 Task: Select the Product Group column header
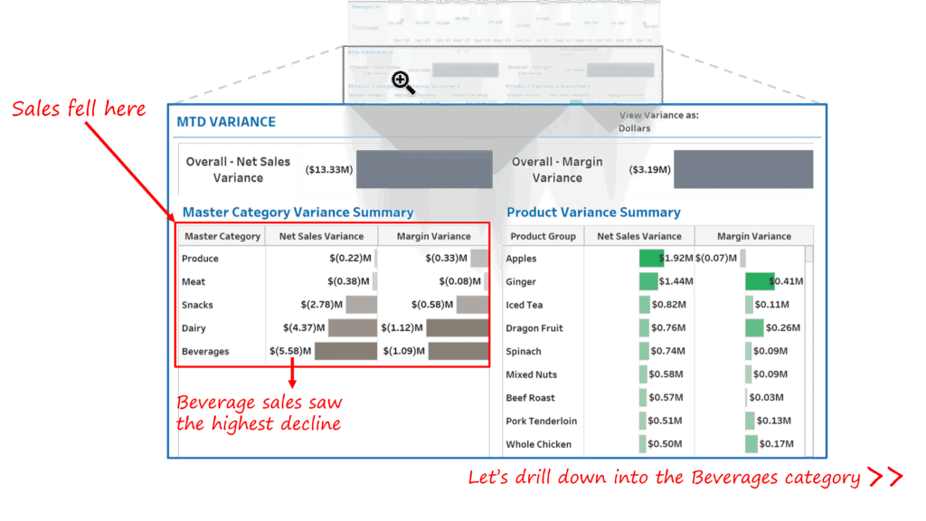click(x=543, y=236)
